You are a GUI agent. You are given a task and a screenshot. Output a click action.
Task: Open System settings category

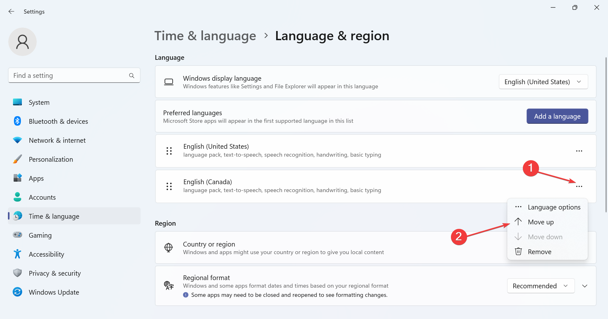tap(74, 102)
